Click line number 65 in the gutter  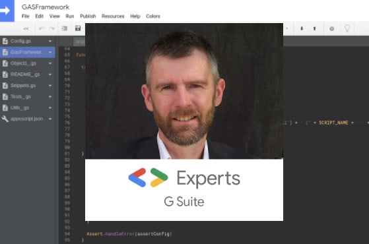click(67, 55)
